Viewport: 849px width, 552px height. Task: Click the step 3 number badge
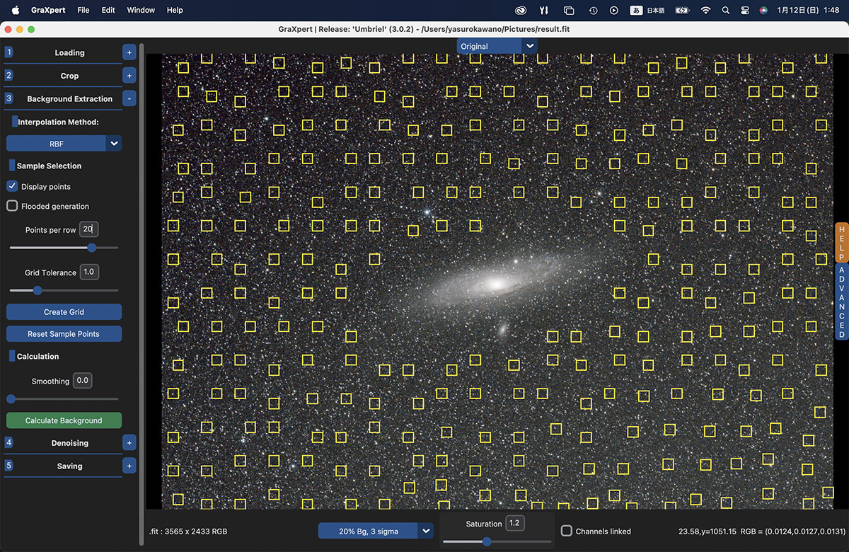pos(8,98)
